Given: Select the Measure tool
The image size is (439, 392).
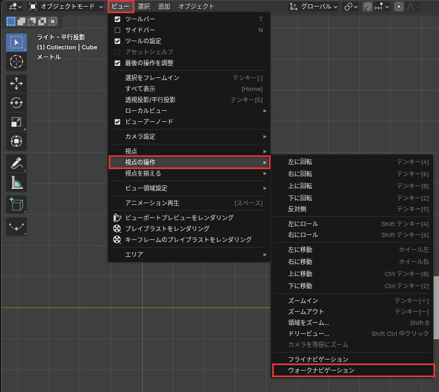Looking at the screenshot, I should tap(16, 182).
